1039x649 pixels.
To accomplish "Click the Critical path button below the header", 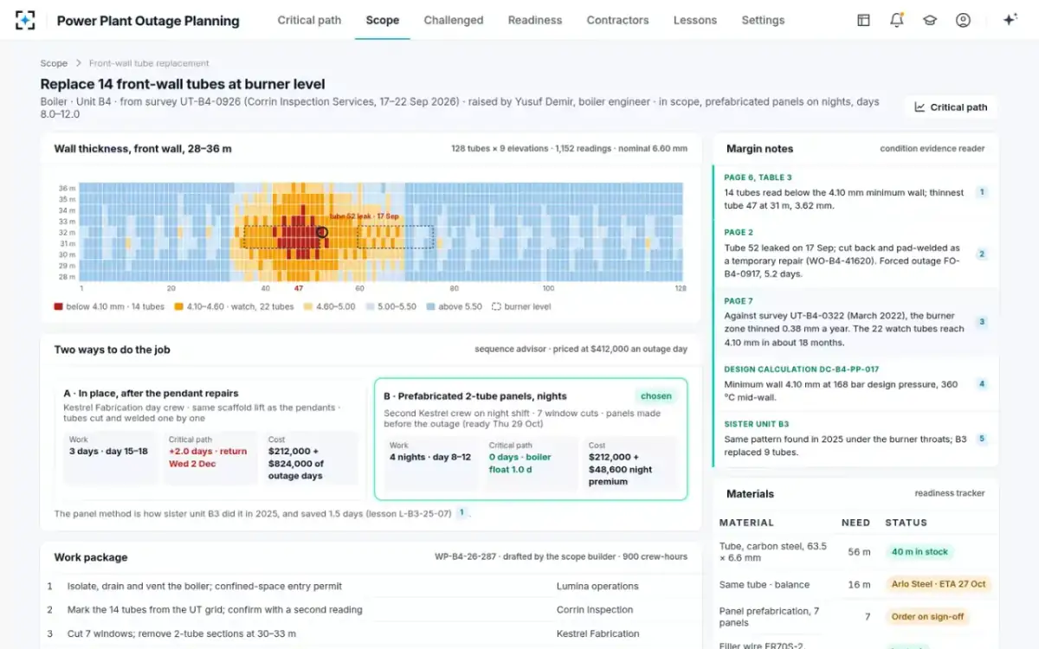I will [951, 107].
